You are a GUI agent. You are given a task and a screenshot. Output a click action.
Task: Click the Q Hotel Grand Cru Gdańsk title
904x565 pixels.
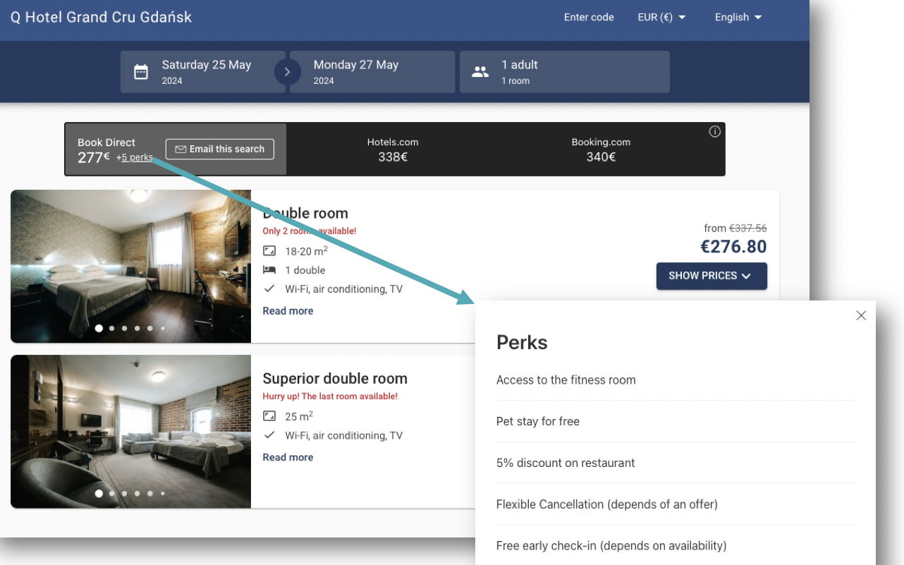(101, 17)
